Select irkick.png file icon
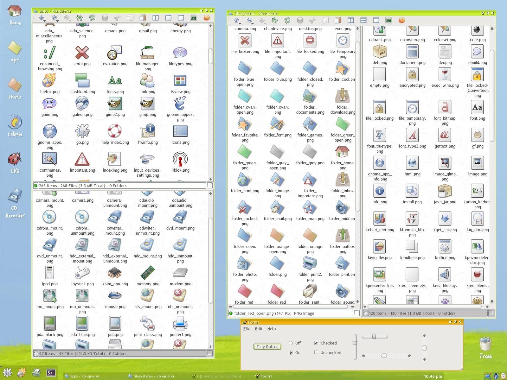The width and height of the screenshot is (507, 380). coord(180,159)
